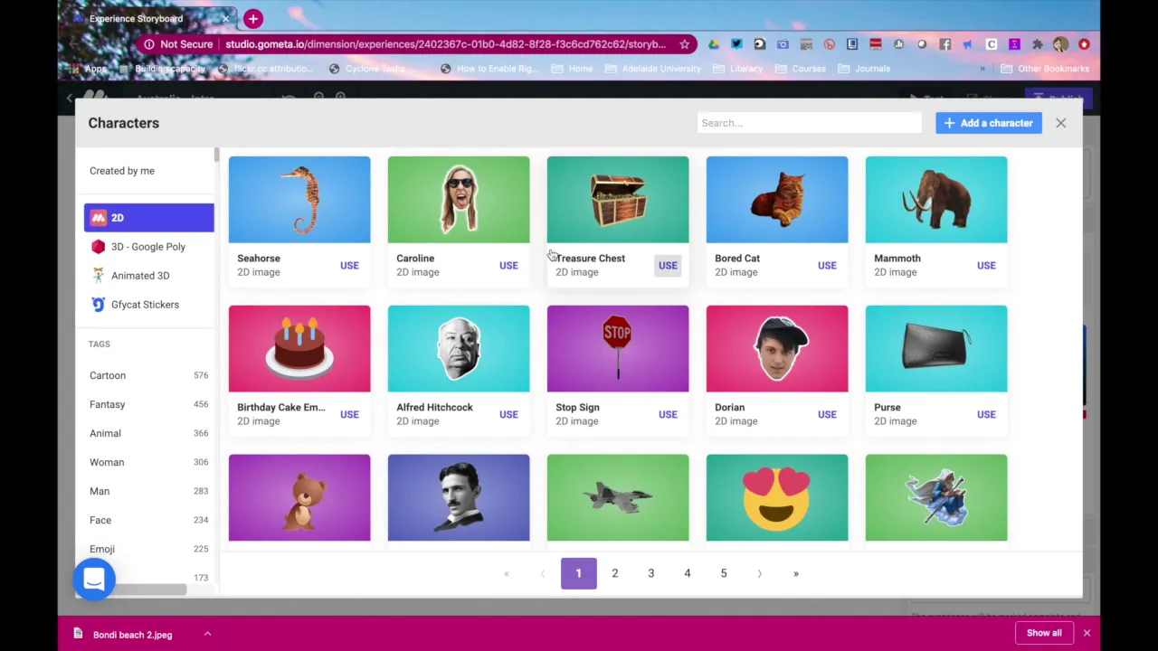
Task: Open the Adelaide University bookmark folder
Action: pyautogui.click(x=651, y=69)
